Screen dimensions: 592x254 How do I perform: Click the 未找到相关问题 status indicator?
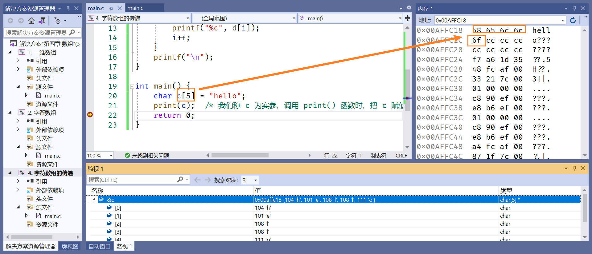click(x=147, y=155)
